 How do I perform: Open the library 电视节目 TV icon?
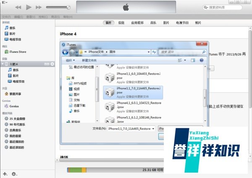(x=6, y=39)
